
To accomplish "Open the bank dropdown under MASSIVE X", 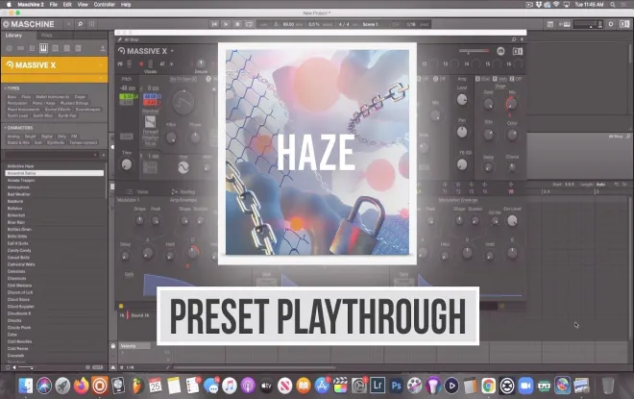I will coord(54,78).
